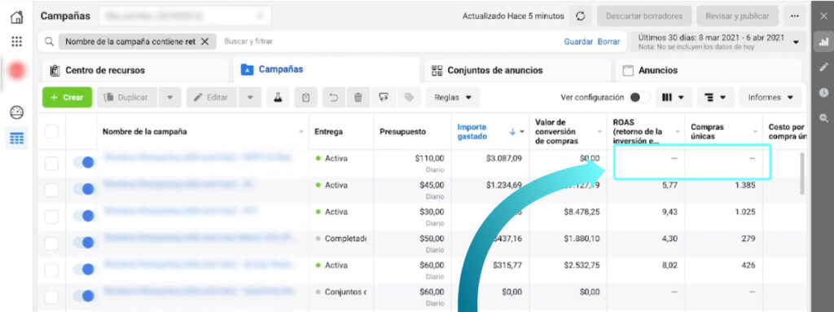The width and height of the screenshot is (834, 312).
Task: Tick checkbox for the $45,00 budget campaign
Action: pyautogui.click(x=51, y=190)
